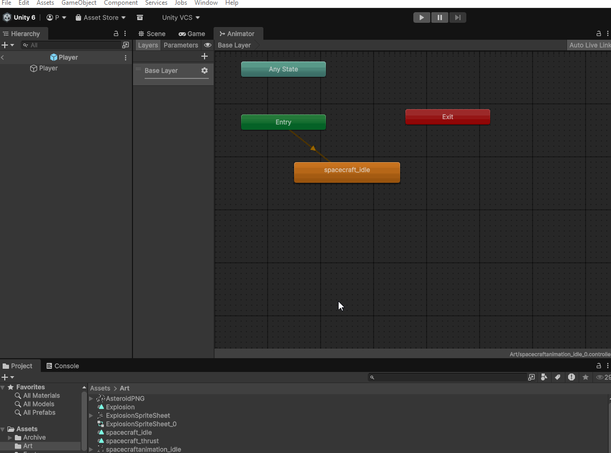
Task: Add a new animator layer
Action: tap(205, 57)
